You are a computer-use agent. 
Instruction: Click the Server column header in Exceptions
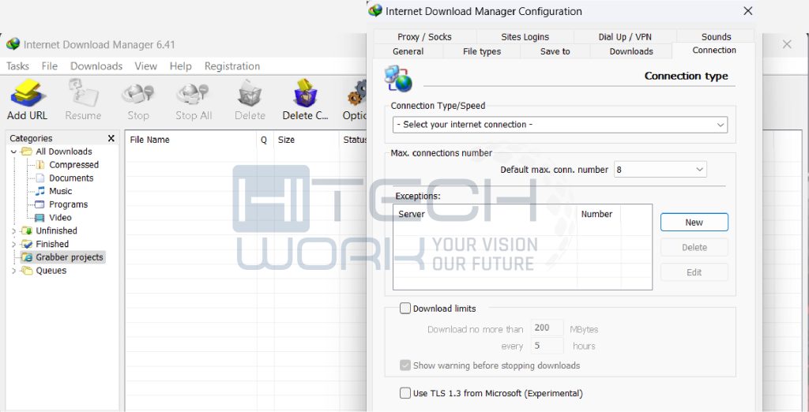pyautogui.click(x=486, y=214)
